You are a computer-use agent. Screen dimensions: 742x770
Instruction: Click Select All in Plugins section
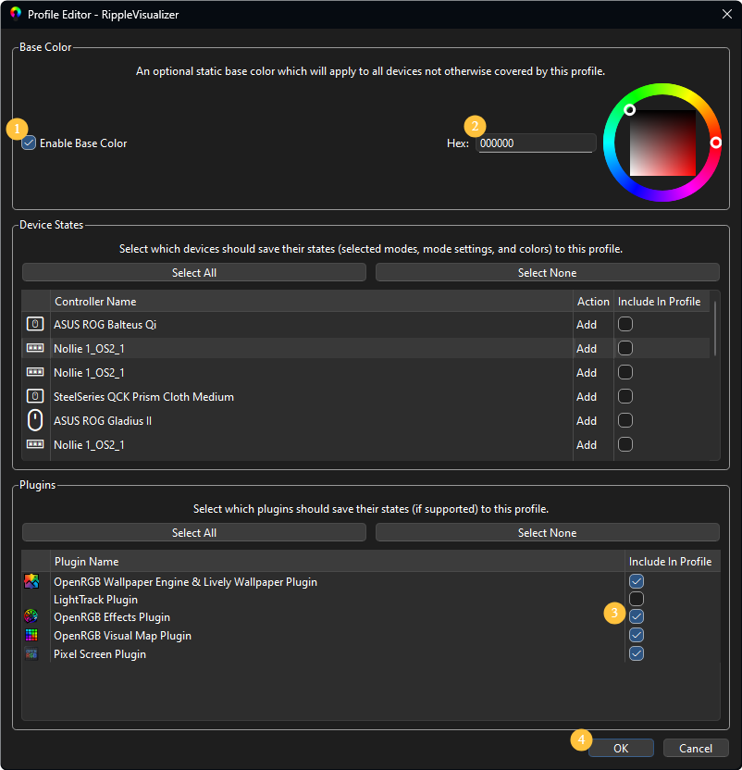[x=194, y=533]
